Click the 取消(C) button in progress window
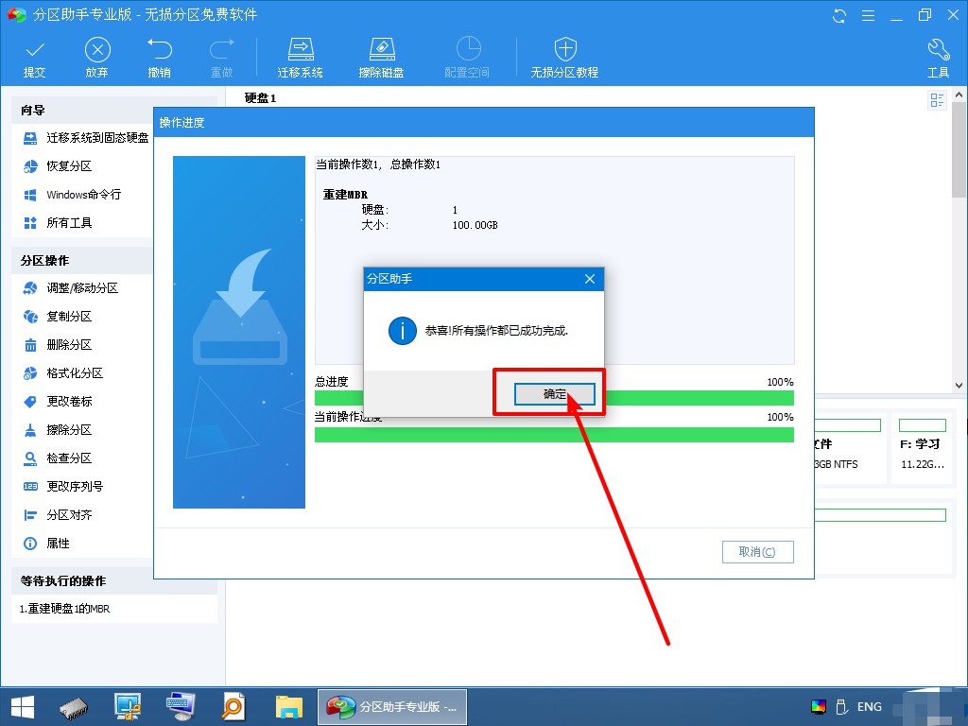 tap(757, 552)
